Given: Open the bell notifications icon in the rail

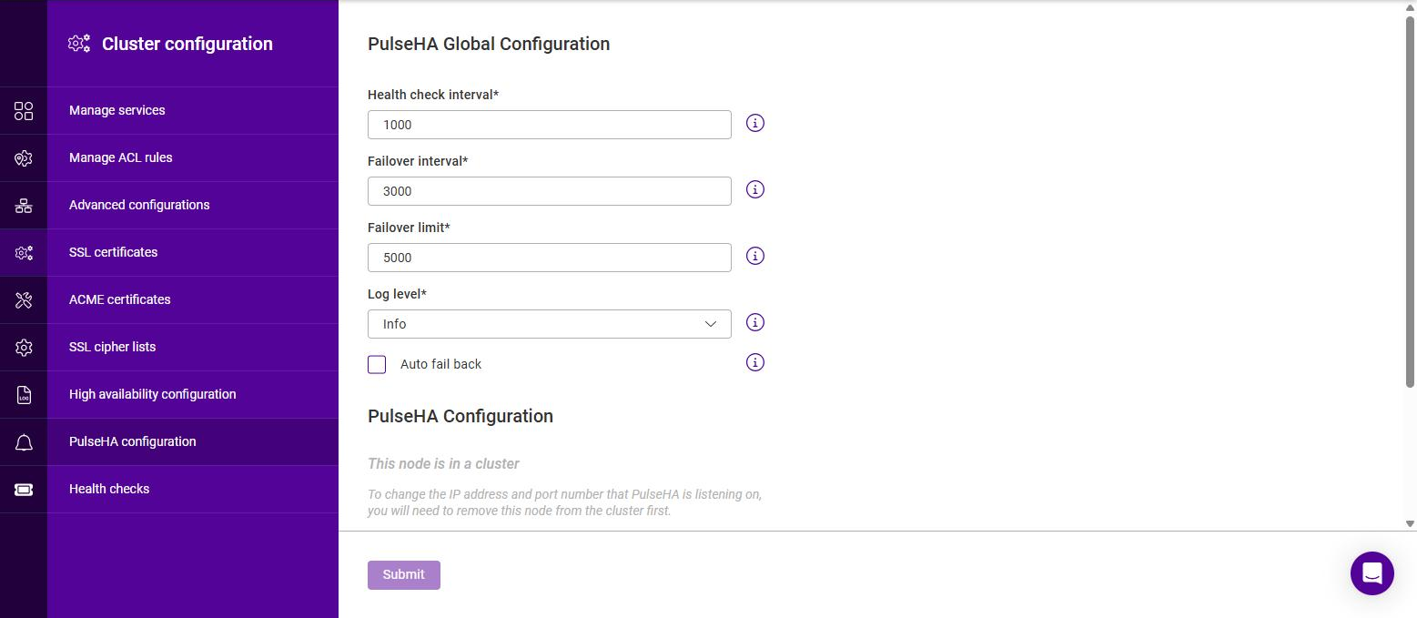Looking at the screenshot, I should pyautogui.click(x=24, y=442).
